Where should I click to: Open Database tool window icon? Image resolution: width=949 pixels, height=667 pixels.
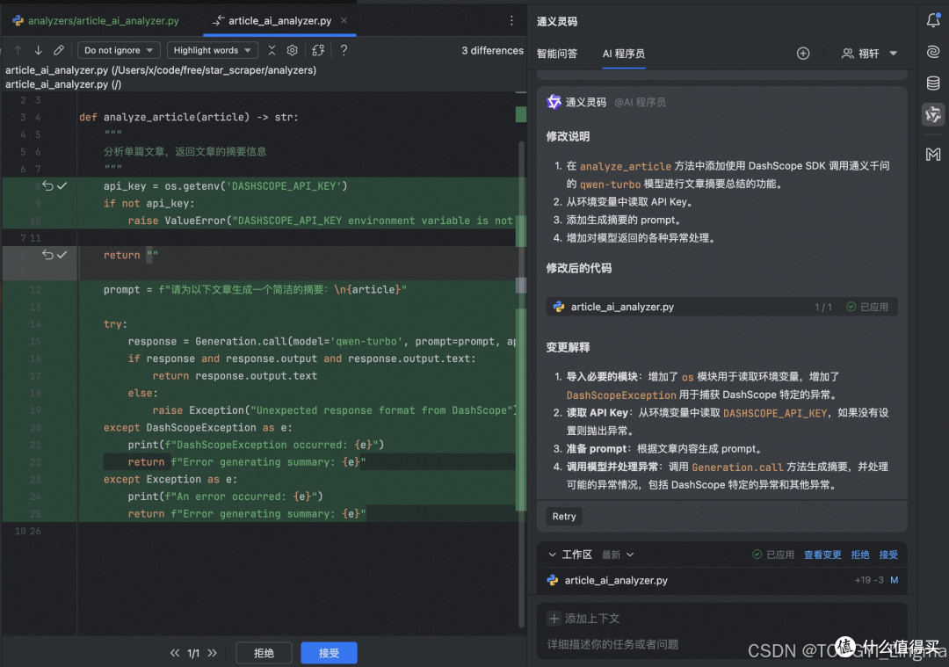pyautogui.click(x=933, y=83)
